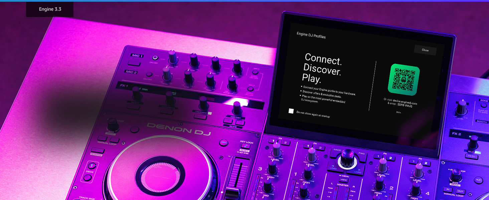489x200 pixels.
Task: Toggle the MIC 1 ON/OFF button
Action: (155, 58)
